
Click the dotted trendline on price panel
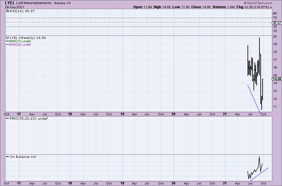254,99
